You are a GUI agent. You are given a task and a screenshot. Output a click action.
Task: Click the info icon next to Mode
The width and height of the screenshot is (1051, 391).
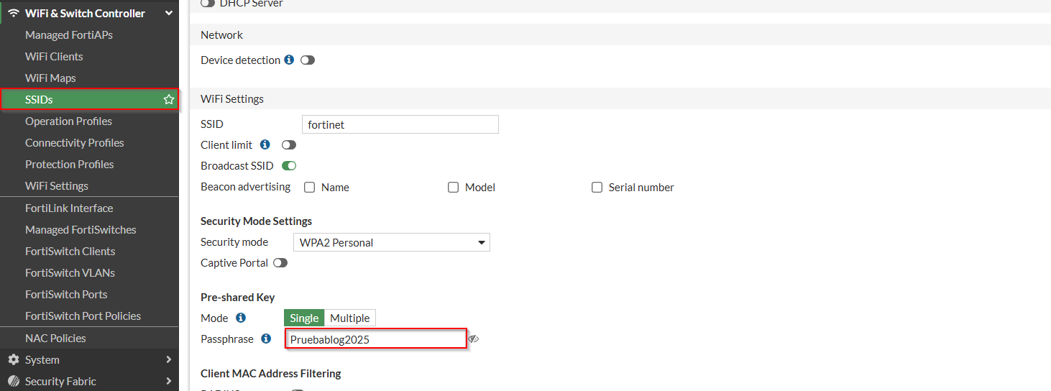pos(241,318)
